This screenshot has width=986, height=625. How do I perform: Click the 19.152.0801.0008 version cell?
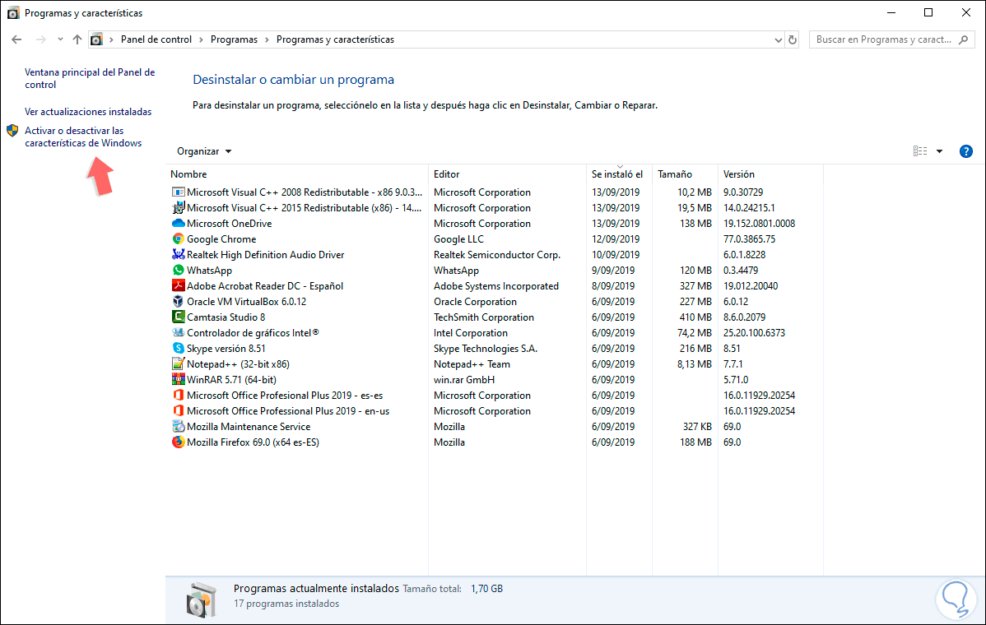point(759,224)
